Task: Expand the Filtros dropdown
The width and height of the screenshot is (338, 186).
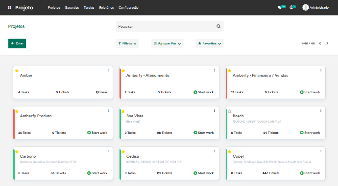Action: pyautogui.click(x=127, y=43)
